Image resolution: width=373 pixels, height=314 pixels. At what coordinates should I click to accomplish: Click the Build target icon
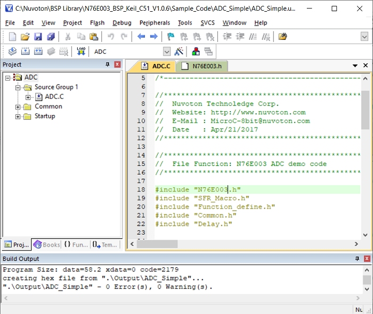point(25,52)
